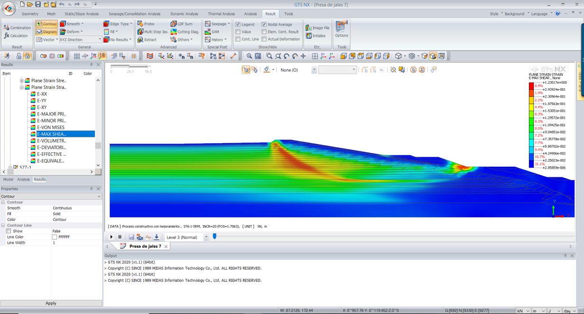Open the LDF Sum tool
Image resolution: width=584 pixels, height=314 pixels.
181,24
